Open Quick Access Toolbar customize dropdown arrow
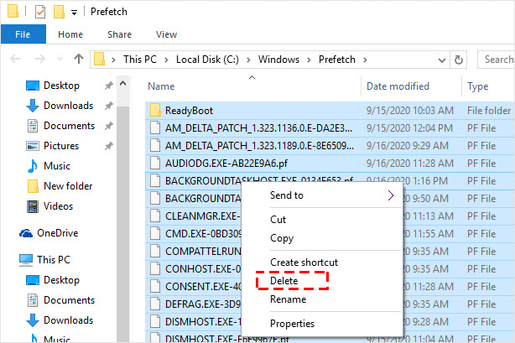The height and width of the screenshot is (343, 515). tap(75, 13)
